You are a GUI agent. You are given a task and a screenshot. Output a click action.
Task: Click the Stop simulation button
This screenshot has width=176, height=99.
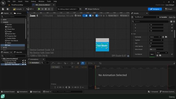click(x=46, y=9)
